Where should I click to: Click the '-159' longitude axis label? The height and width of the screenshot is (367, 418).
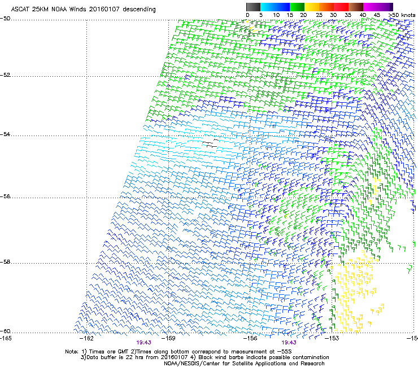pyautogui.click(x=168, y=338)
